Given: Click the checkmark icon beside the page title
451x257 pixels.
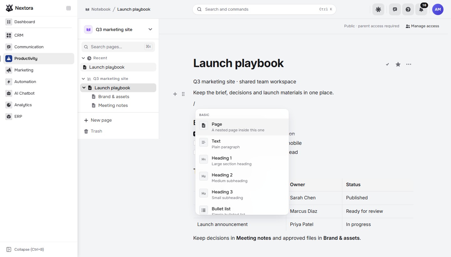Looking at the screenshot, I should click(387, 64).
